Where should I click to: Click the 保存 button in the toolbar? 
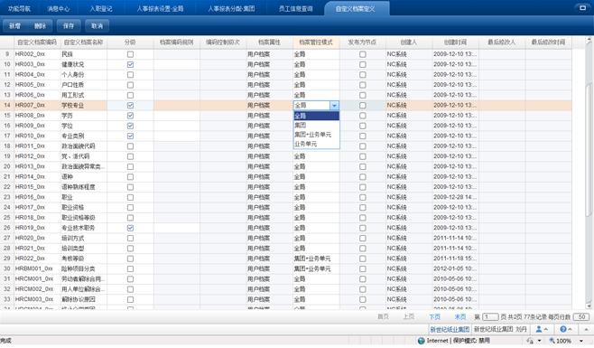(x=69, y=26)
